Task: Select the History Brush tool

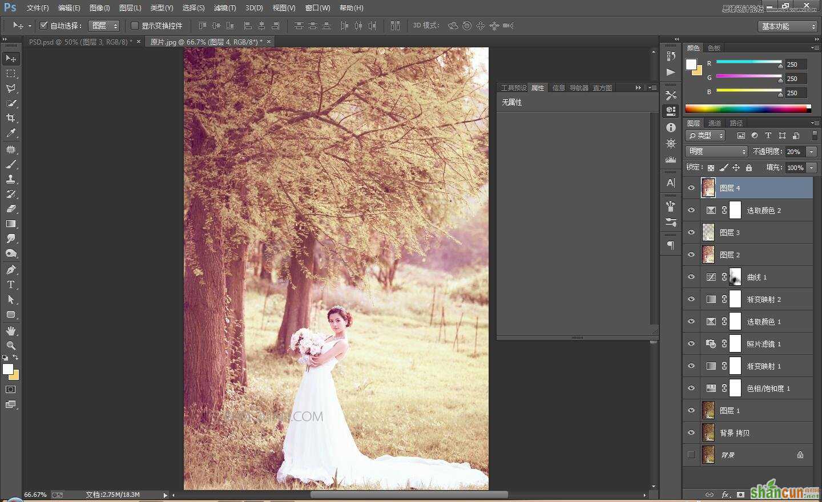Action: point(11,194)
